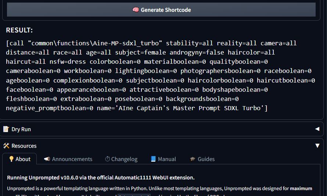
Task: Click the Resources tools icon
Action: (6, 146)
